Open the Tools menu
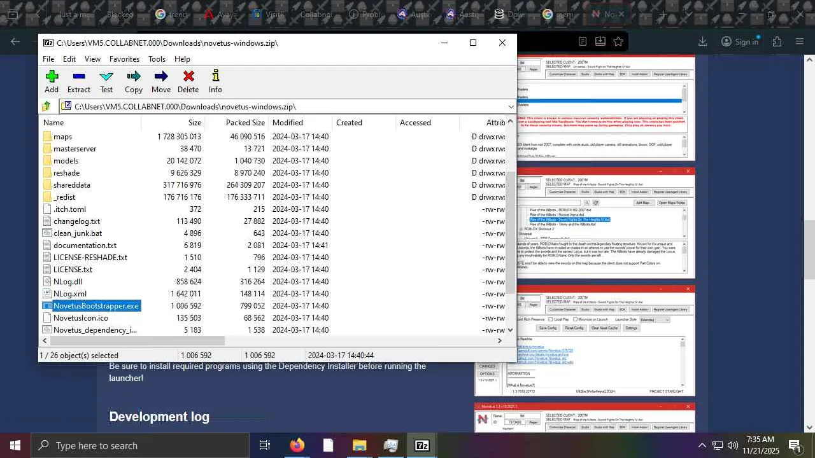Viewport: 815px width, 458px height. [157, 59]
